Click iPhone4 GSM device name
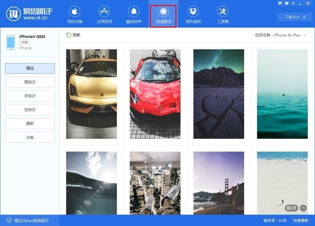 pyautogui.click(x=32, y=36)
